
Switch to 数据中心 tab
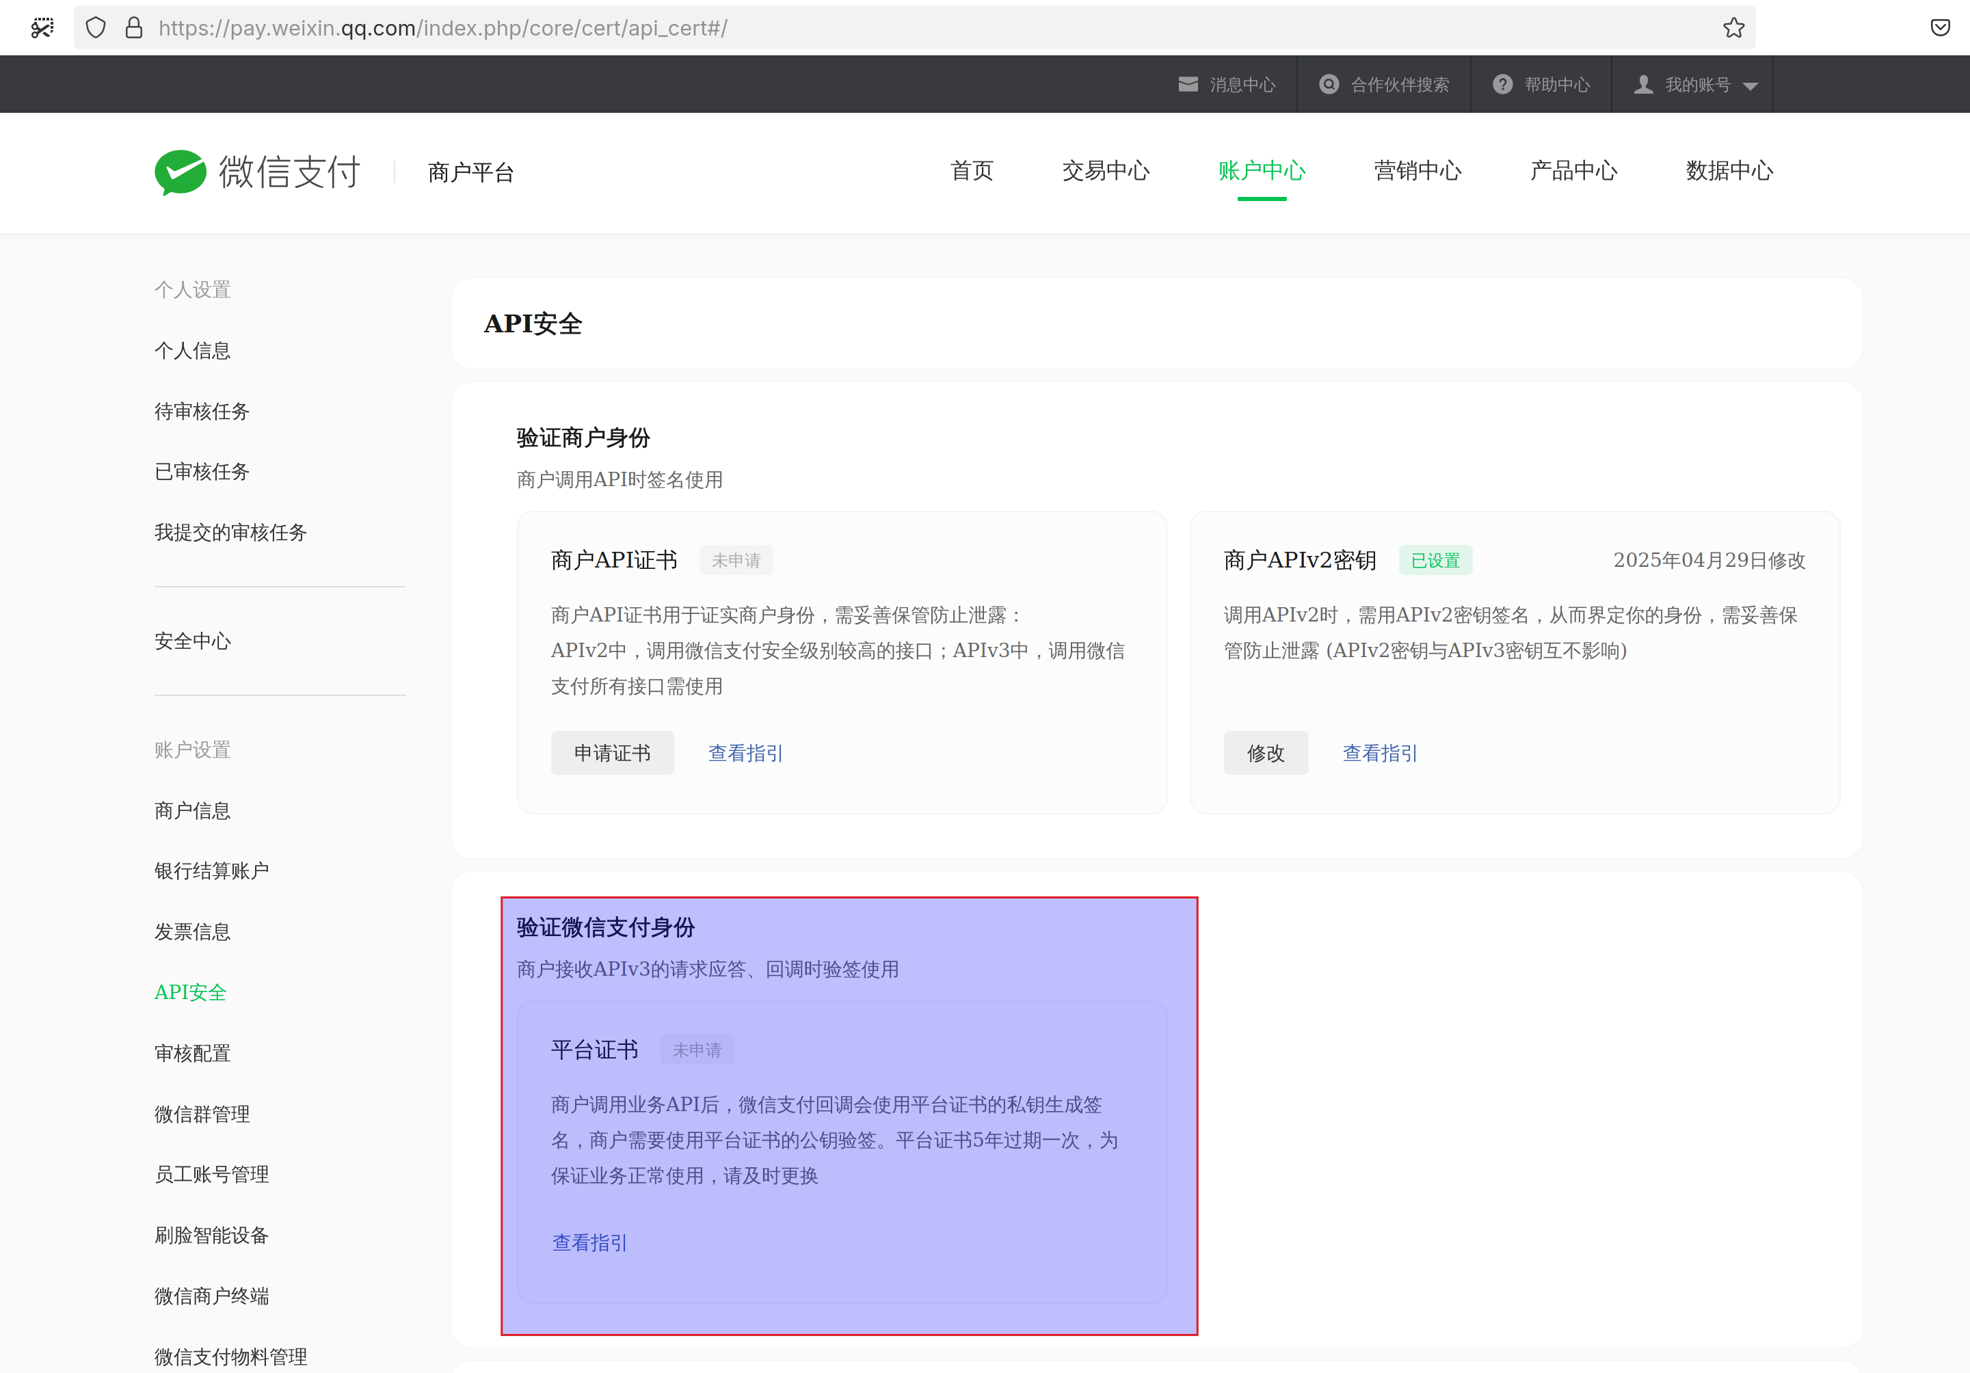[1729, 171]
